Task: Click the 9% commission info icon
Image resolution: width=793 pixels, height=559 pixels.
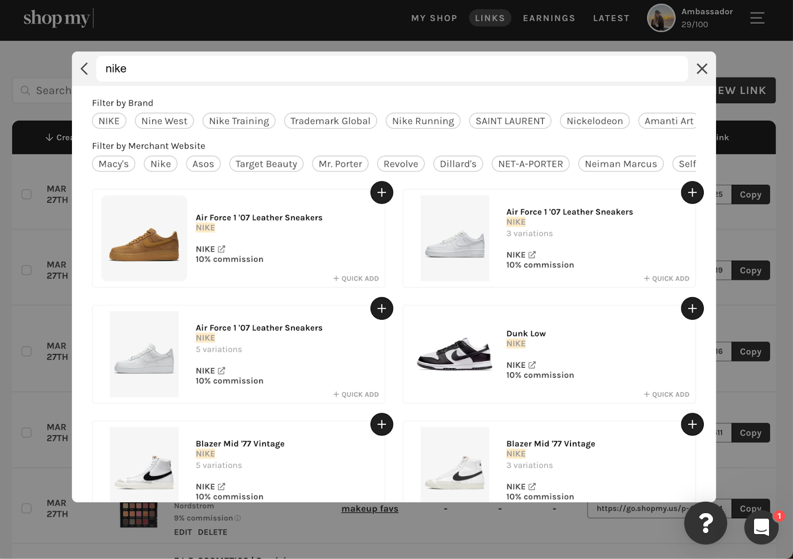Action: 237,518
